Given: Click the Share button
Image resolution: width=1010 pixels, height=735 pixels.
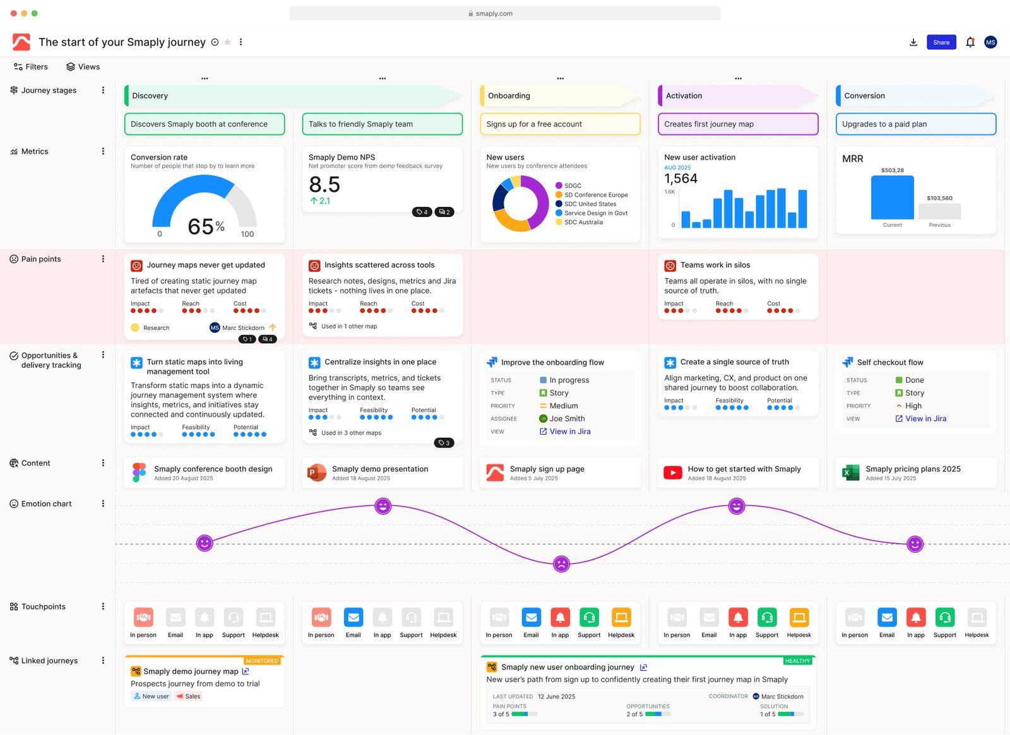Looking at the screenshot, I should click(941, 42).
